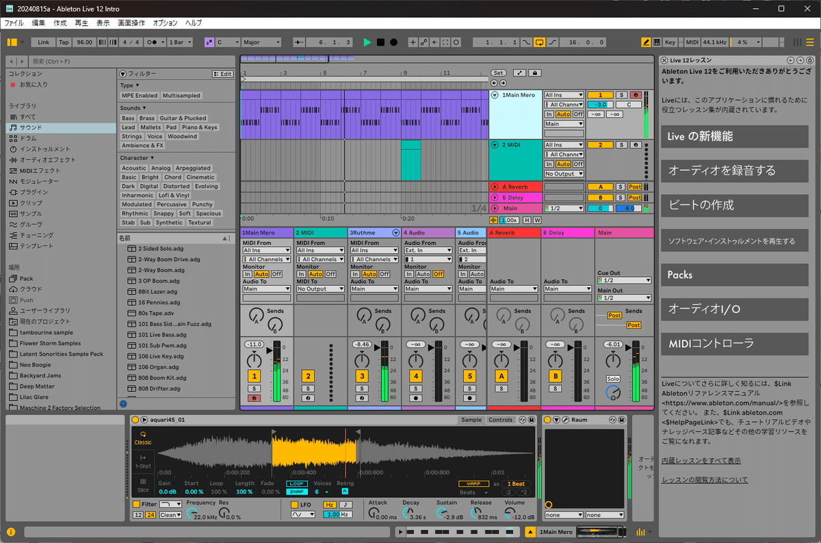This screenshot has height=543, width=821.
Task: Open the Major scale dropdown
Action: (x=261, y=42)
